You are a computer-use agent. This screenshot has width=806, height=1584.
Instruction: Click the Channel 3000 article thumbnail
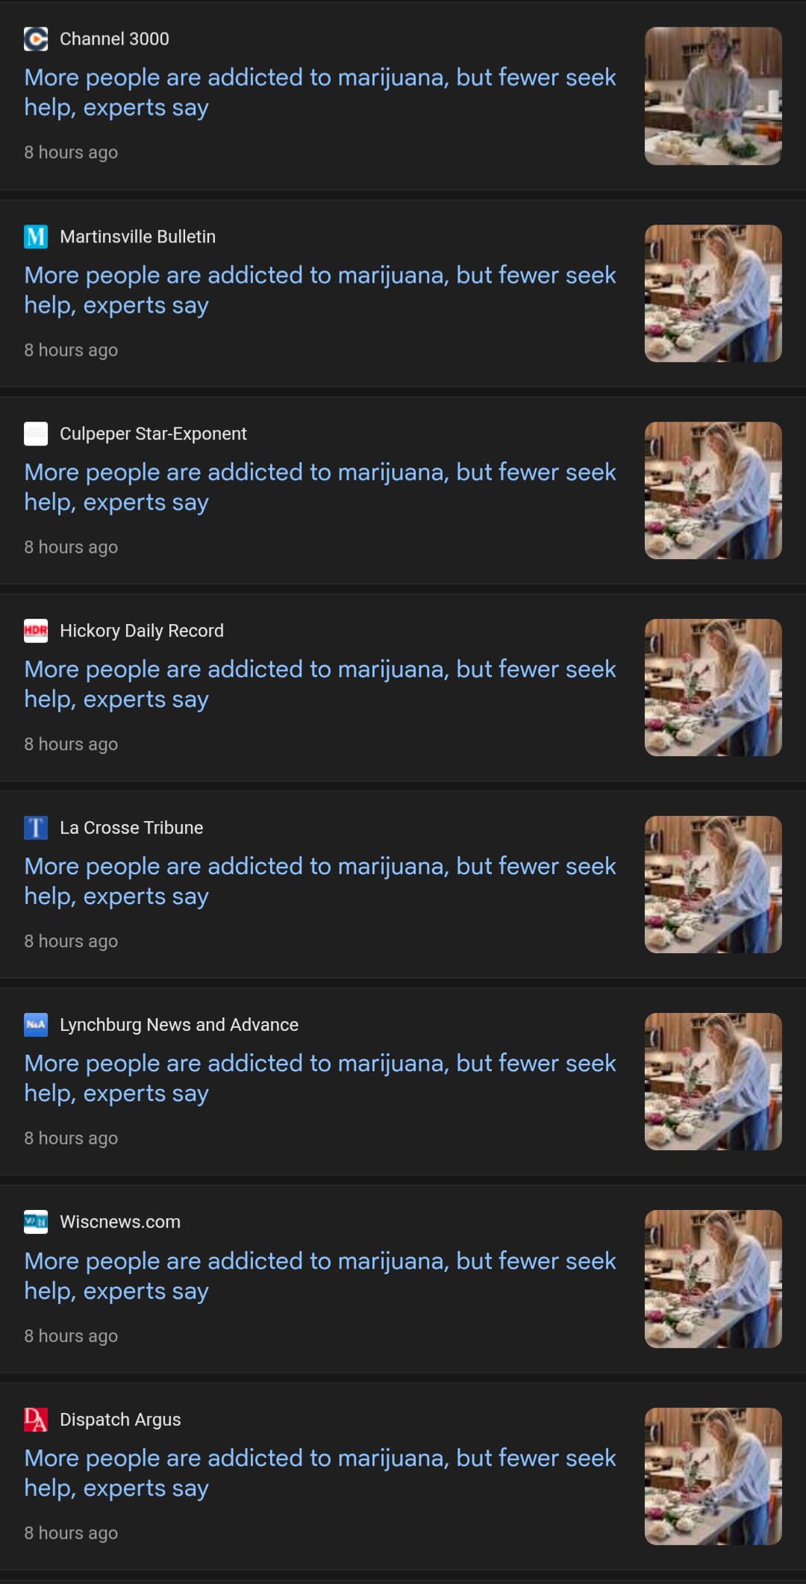point(713,96)
